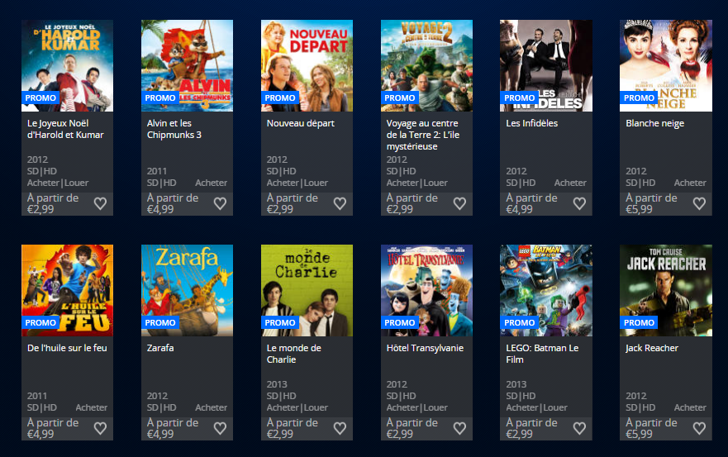Open the Le monde de Charlie title
This screenshot has width=728, height=457.
294,354
